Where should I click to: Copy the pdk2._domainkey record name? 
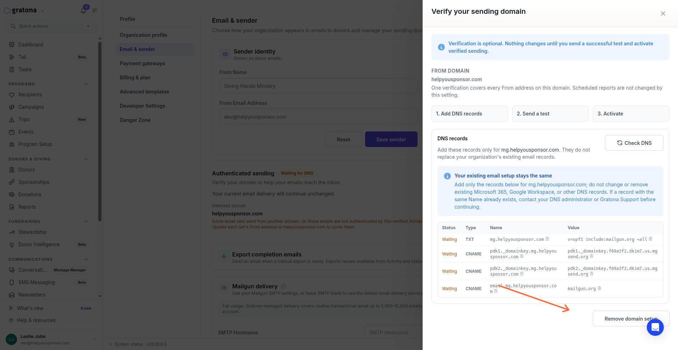522,274
